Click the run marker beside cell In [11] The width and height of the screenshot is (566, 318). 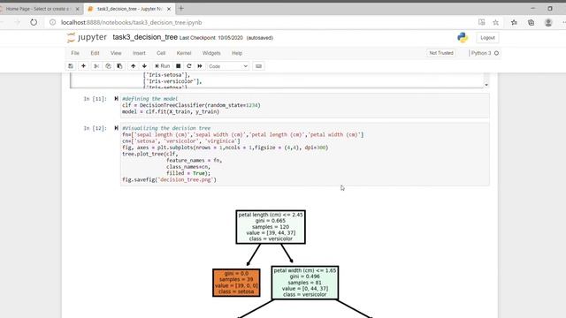coord(116,98)
